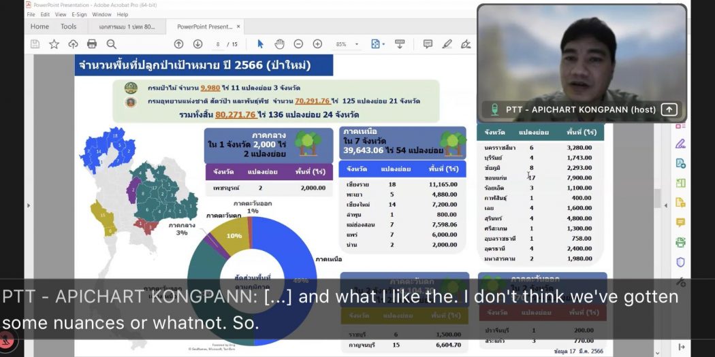
Task: Close the PowerPoint Present... tab
Action: (238, 27)
